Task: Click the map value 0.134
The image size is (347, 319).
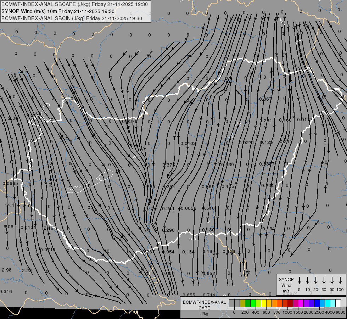Action: coord(268,229)
